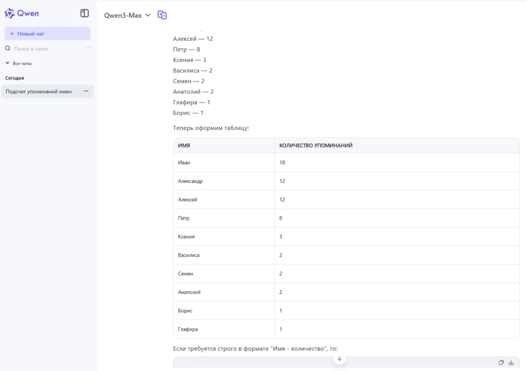
Task: Click the ИМЯ column header
Action: pos(184,146)
